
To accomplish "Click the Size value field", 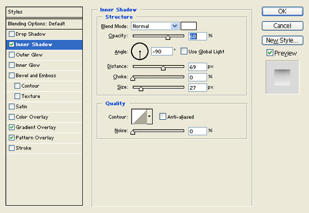I will (197, 88).
